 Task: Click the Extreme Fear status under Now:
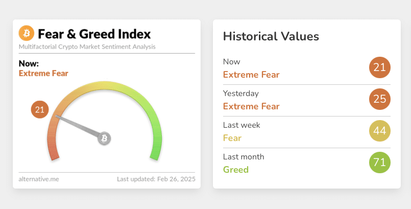pos(43,73)
